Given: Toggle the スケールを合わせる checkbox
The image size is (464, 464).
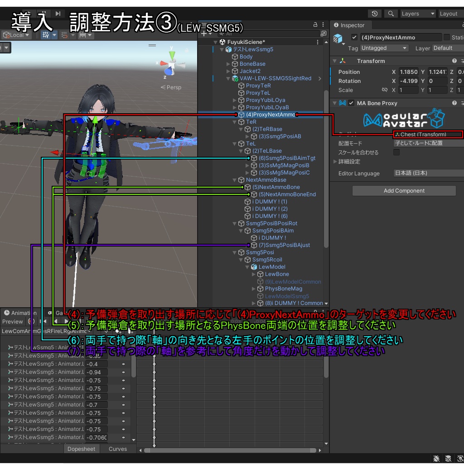Looking at the screenshot, I should pyautogui.click(x=396, y=152).
